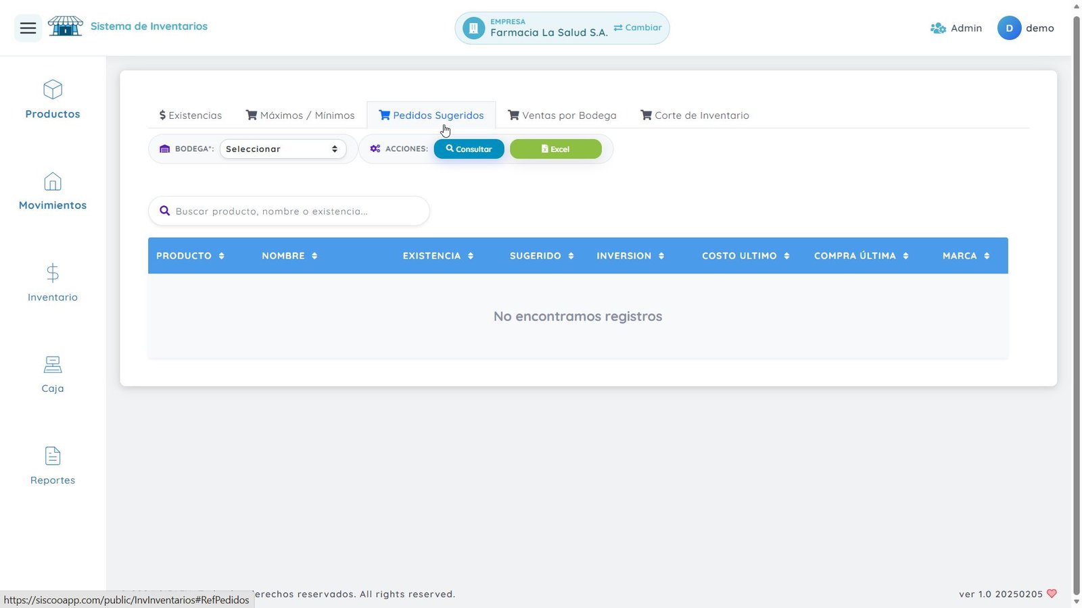Click the 'ver 1.0 20250205' text
The height and width of the screenshot is (608, 1082).
1001,594
